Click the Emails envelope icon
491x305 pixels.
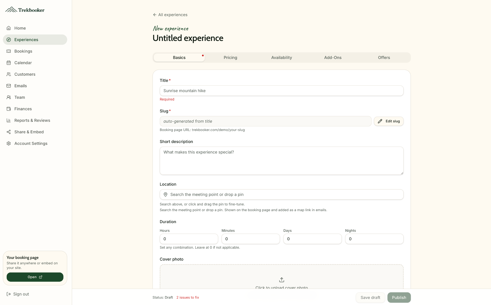point(9,86)
